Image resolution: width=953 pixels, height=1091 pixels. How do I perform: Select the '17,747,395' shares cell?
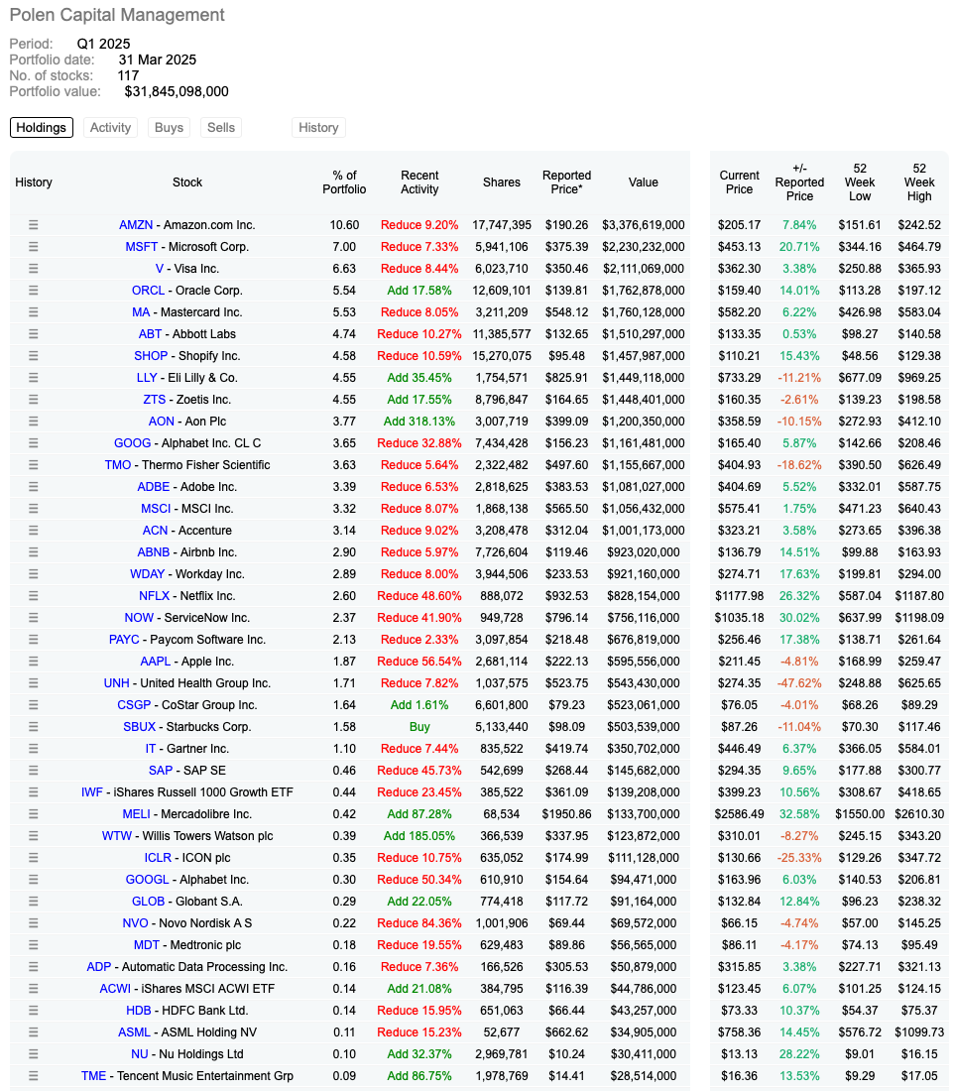pos(502,225)
